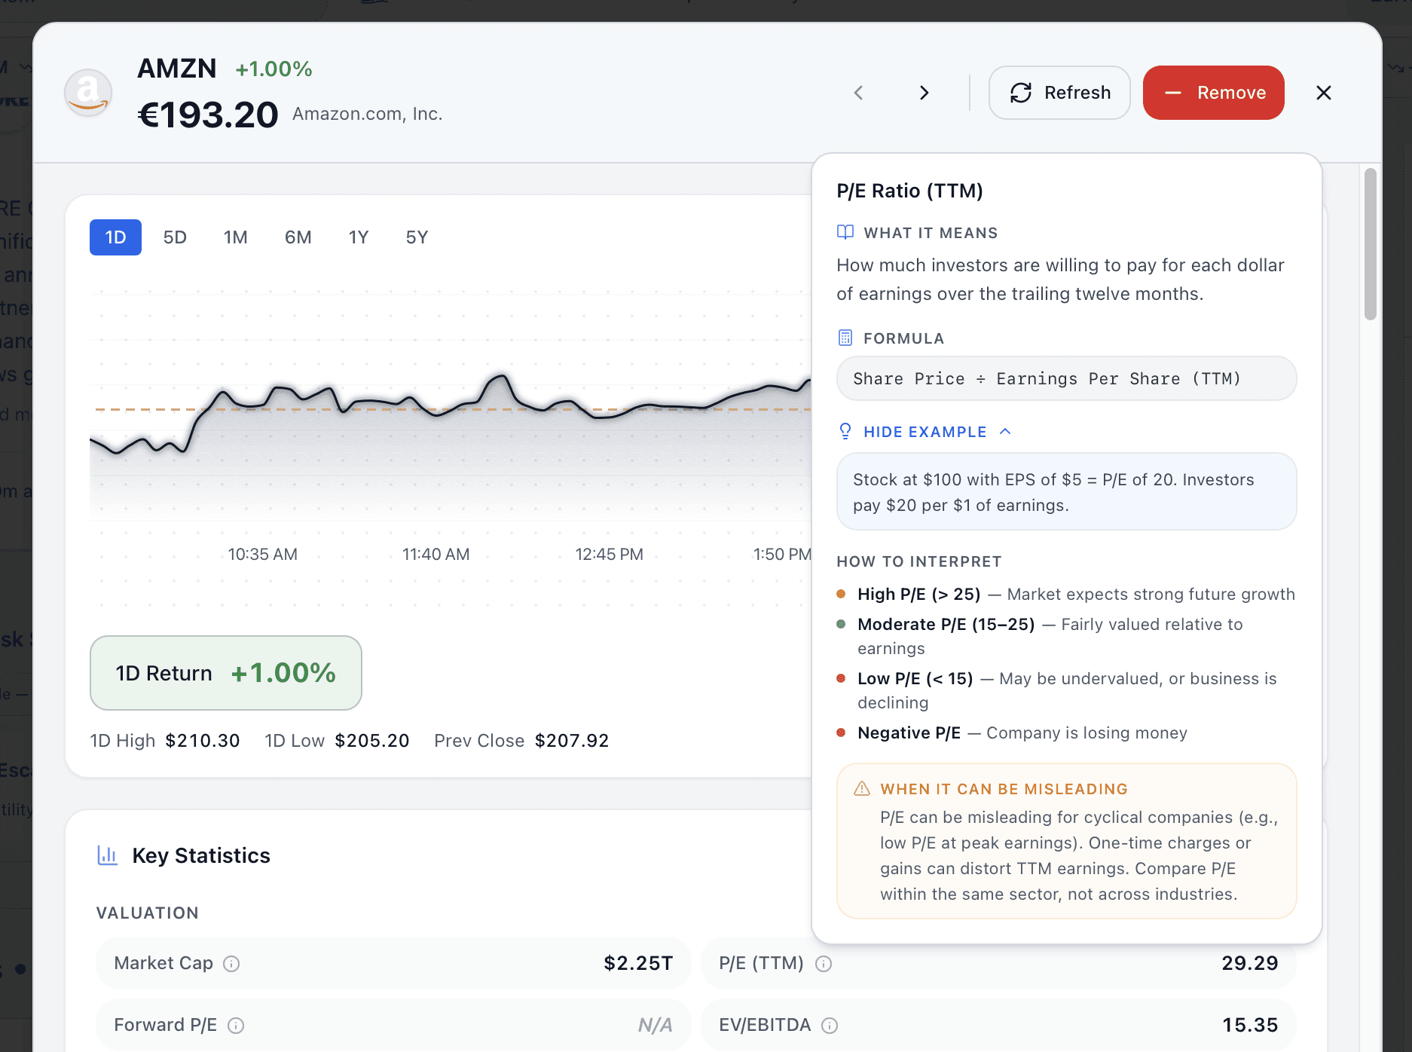
Task: Click the Key Statistics bar chart icon
Action: point(108,855)
